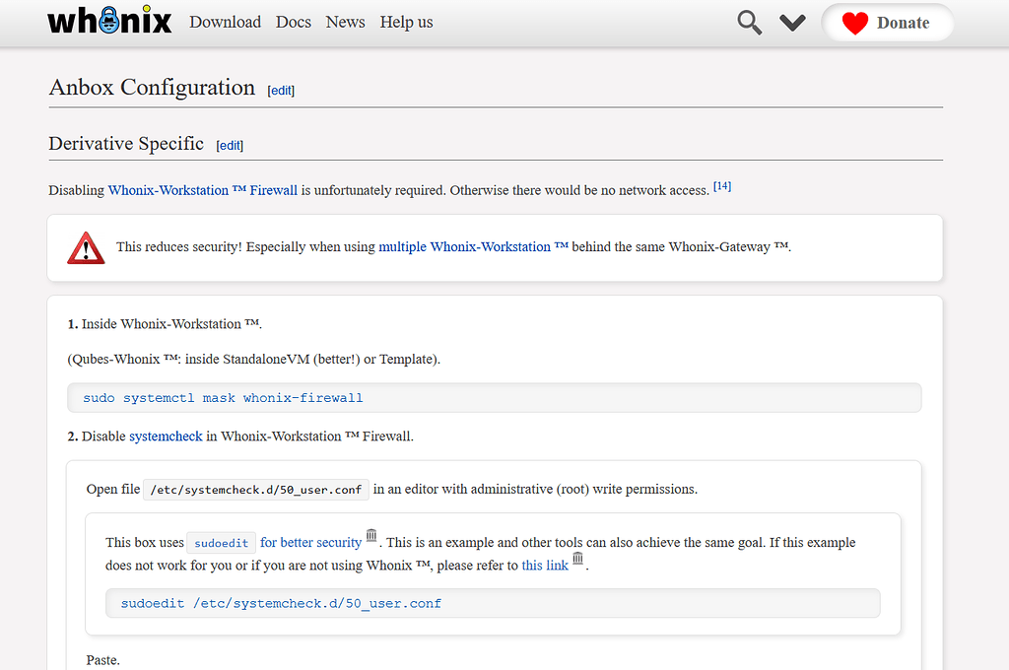Click edit next to Anbox Configuration heading
1009x670 pixels.
click(x=281, y=90)
